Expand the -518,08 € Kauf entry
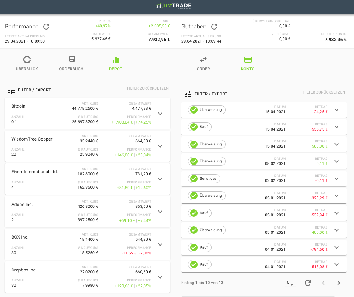 click(x=337, y=264)
